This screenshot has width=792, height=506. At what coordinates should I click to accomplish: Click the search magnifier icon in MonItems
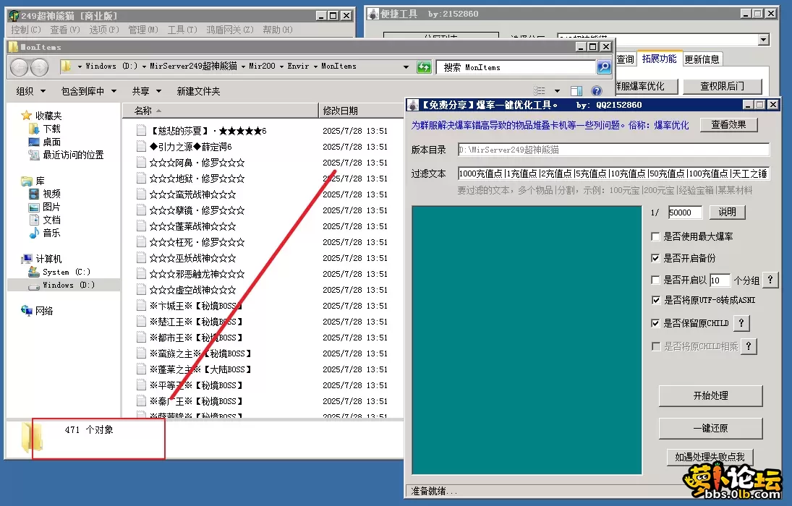click(604, 67)
